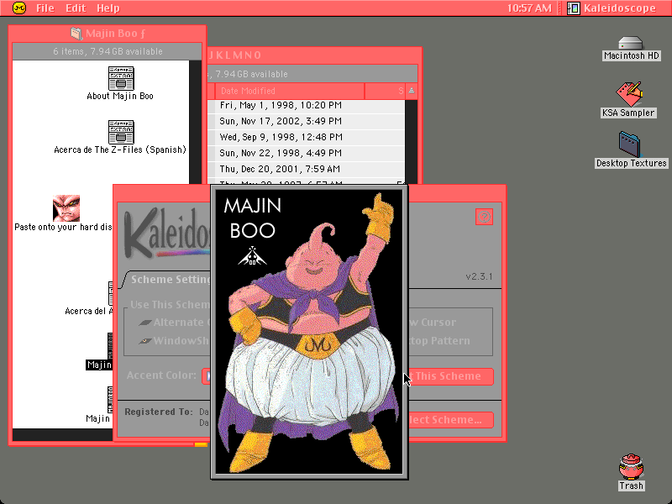Toggle the Alternate checkbox in Kaleidoscope
The height and width of the screenshot is (504, 672).
pyautogui.click(x=145, y=323)
